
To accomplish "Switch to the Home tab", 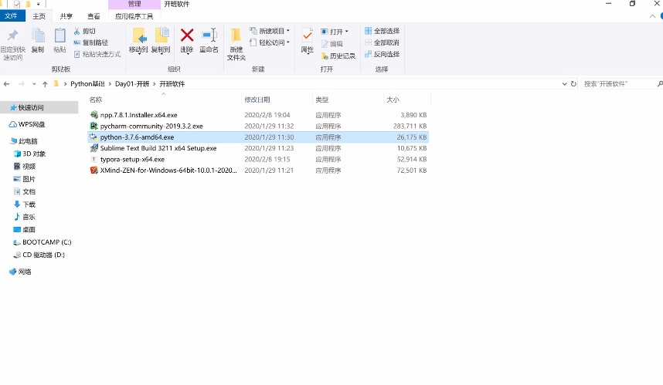I will click(39, 16).
